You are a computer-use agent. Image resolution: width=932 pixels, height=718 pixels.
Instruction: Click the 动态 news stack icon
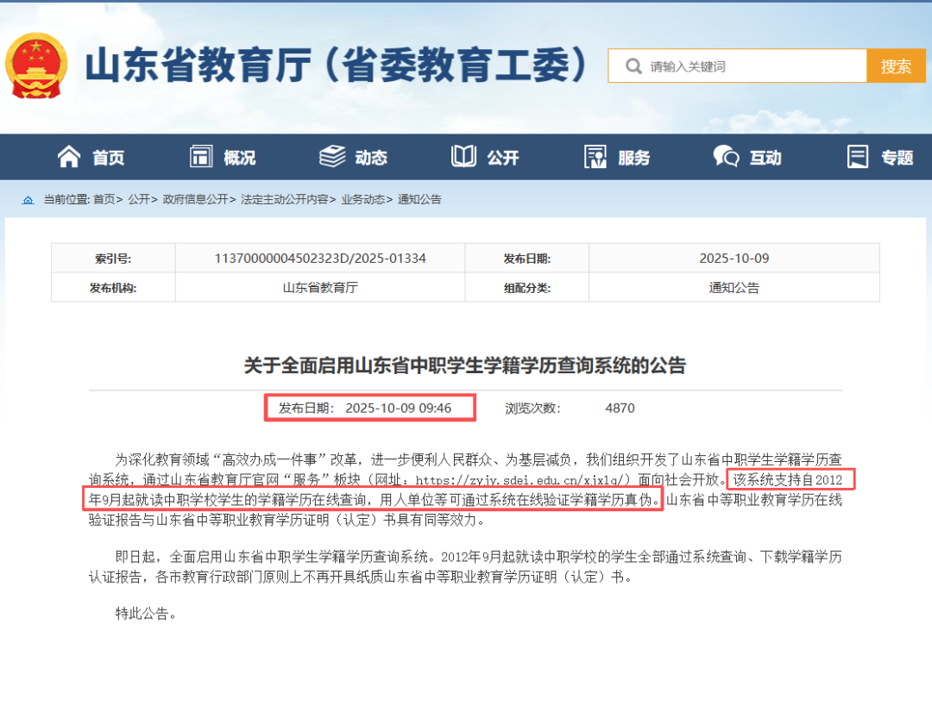pos(332,156)
